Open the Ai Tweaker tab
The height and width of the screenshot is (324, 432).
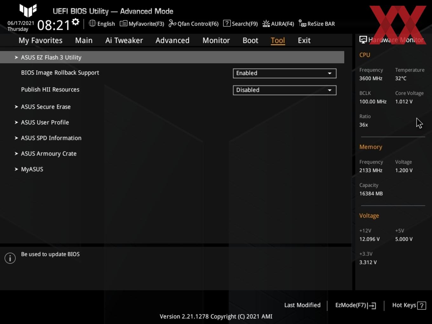[124, 40]
